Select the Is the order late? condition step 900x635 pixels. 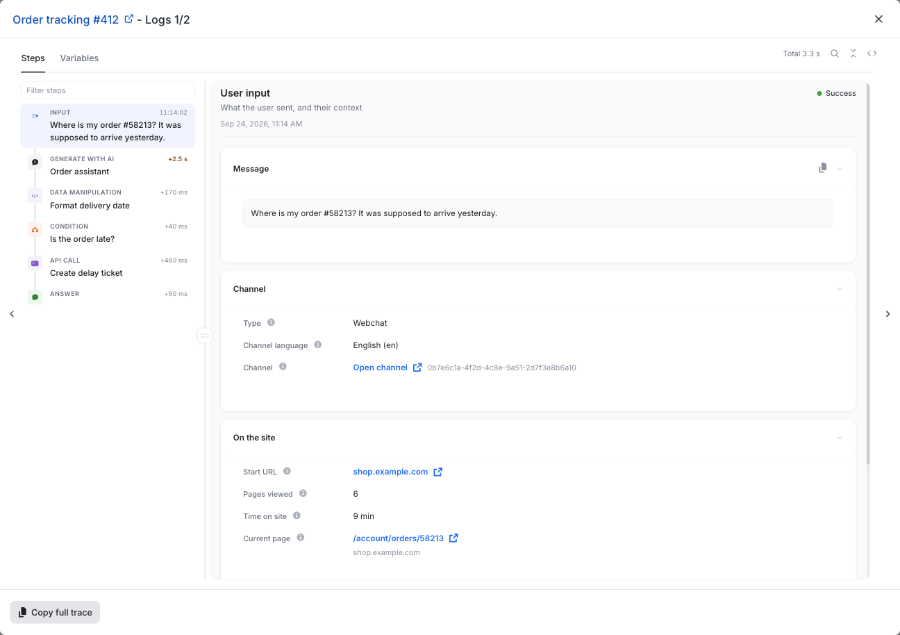[x=108, y=233]
